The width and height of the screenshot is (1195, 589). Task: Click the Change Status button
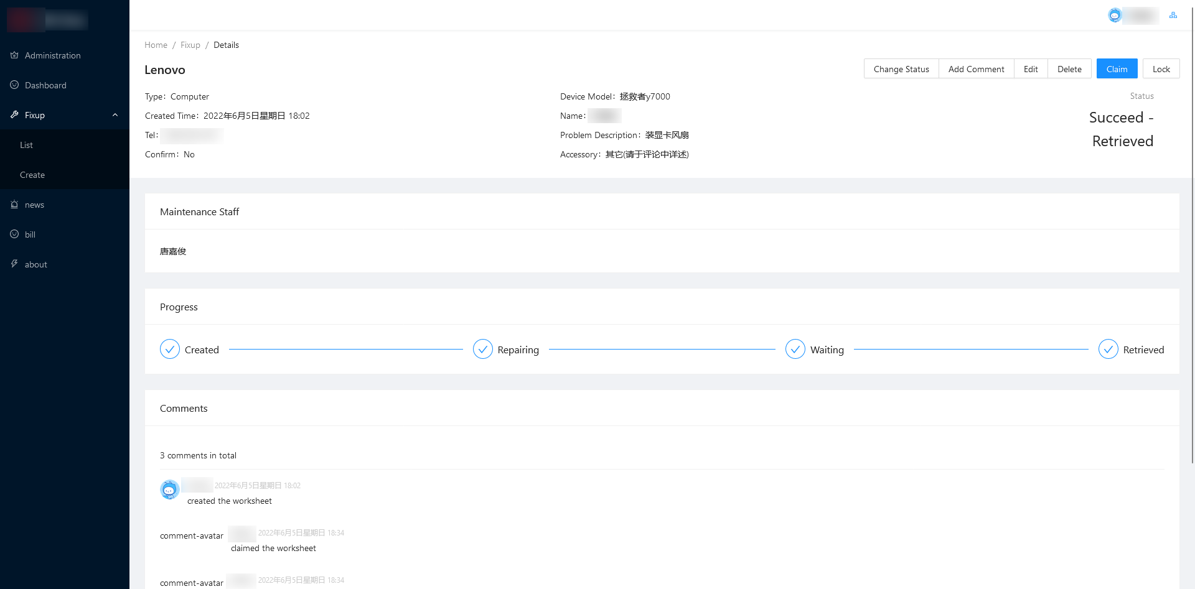click(x=901, y=69)
